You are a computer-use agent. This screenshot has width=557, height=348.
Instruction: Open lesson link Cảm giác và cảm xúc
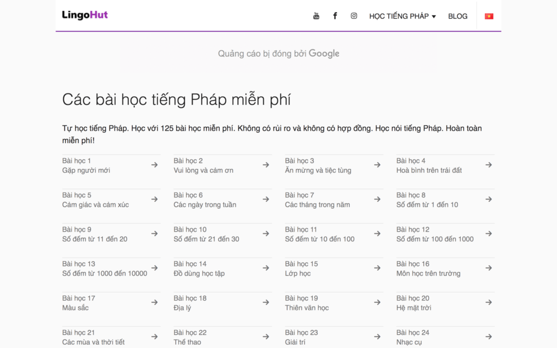point(95,205)
